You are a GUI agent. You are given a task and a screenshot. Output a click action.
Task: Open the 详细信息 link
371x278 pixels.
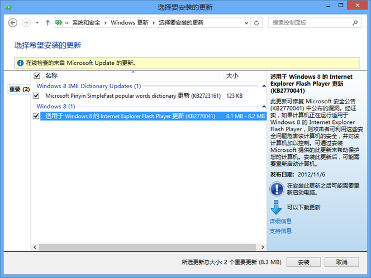point(280,221)
